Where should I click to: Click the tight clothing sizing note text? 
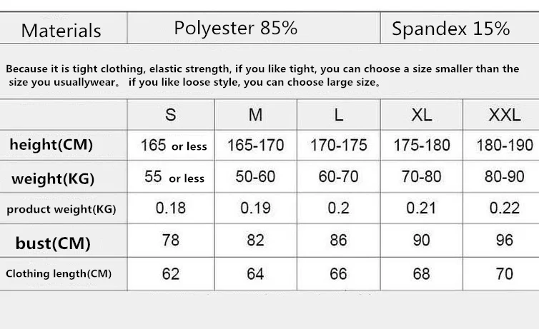tap(262, 76)
